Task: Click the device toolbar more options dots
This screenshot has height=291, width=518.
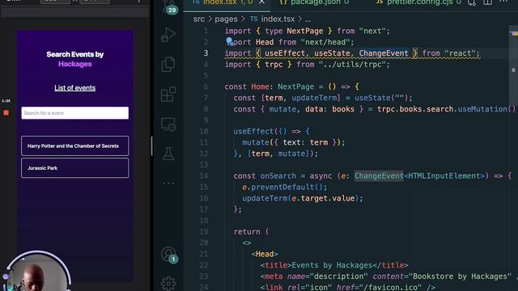Action: tap(139, 2)
